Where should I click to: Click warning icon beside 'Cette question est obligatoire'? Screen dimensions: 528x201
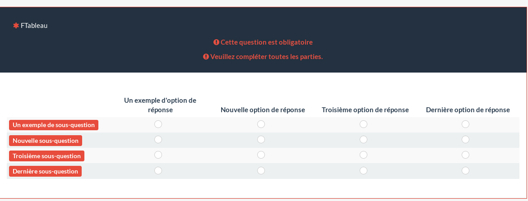coord(216,42)
